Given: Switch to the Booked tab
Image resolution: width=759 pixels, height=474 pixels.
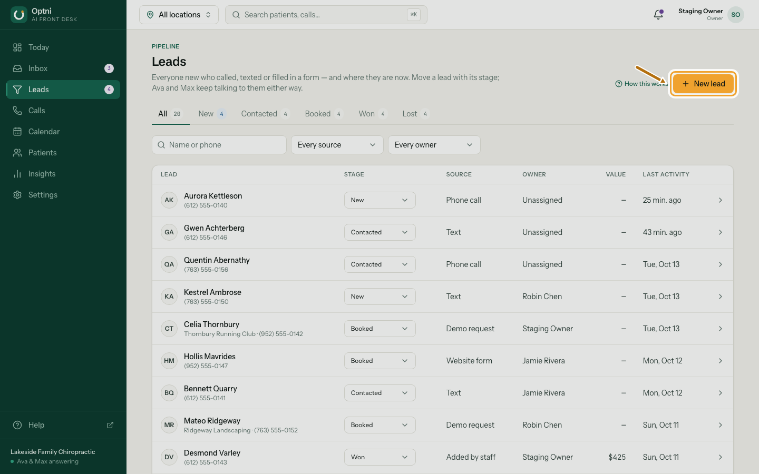Looking at the screenshot, I should tap(324, 114).
